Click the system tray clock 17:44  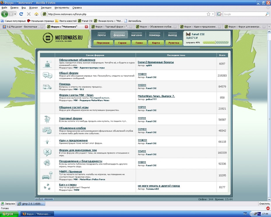click(265, 214)
